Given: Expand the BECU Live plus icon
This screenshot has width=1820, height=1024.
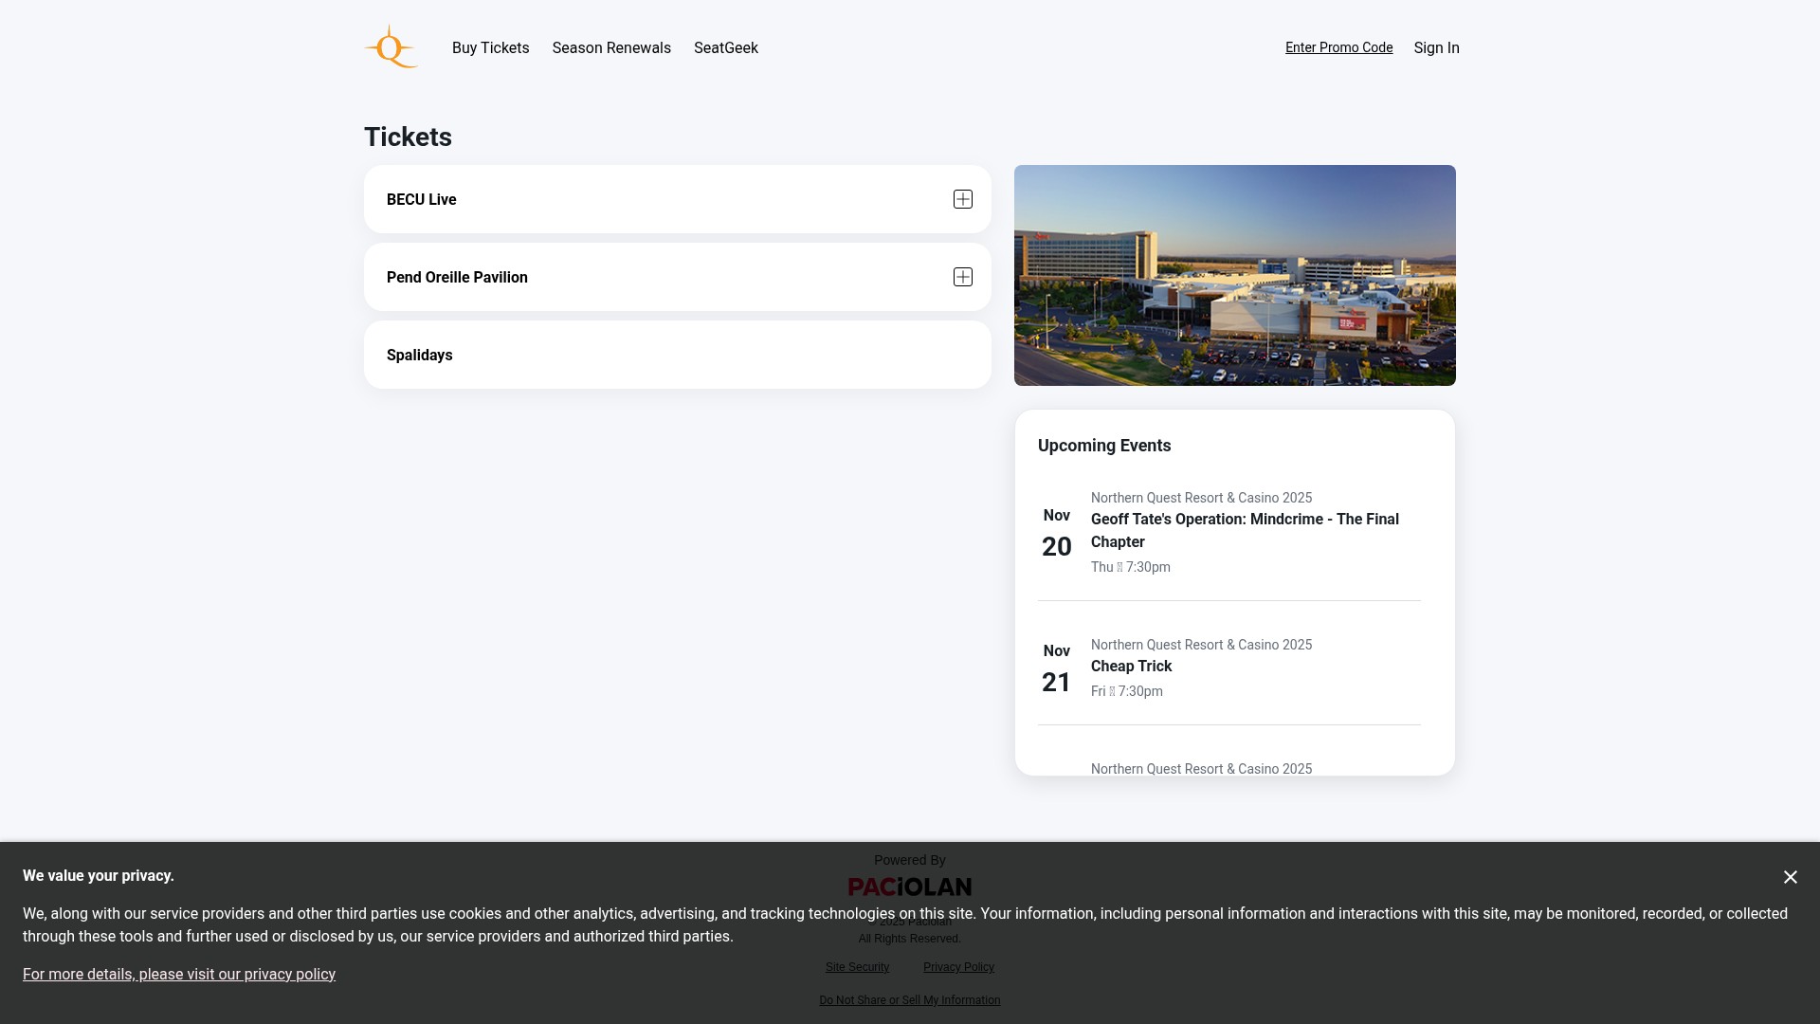Looking at the screenshot, I should [963, 199].
